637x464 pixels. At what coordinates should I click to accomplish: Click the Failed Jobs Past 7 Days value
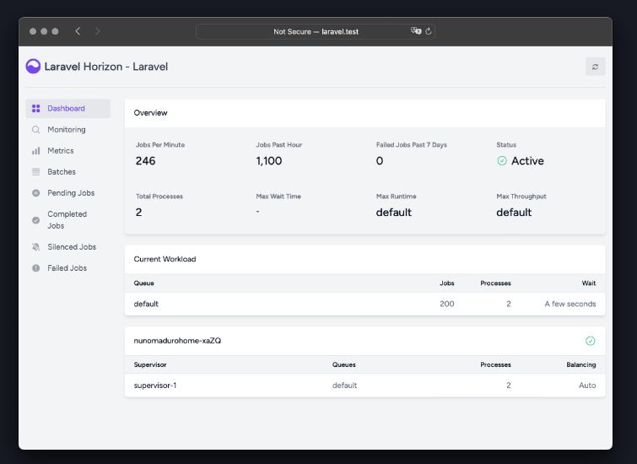(x=380, y=161)
